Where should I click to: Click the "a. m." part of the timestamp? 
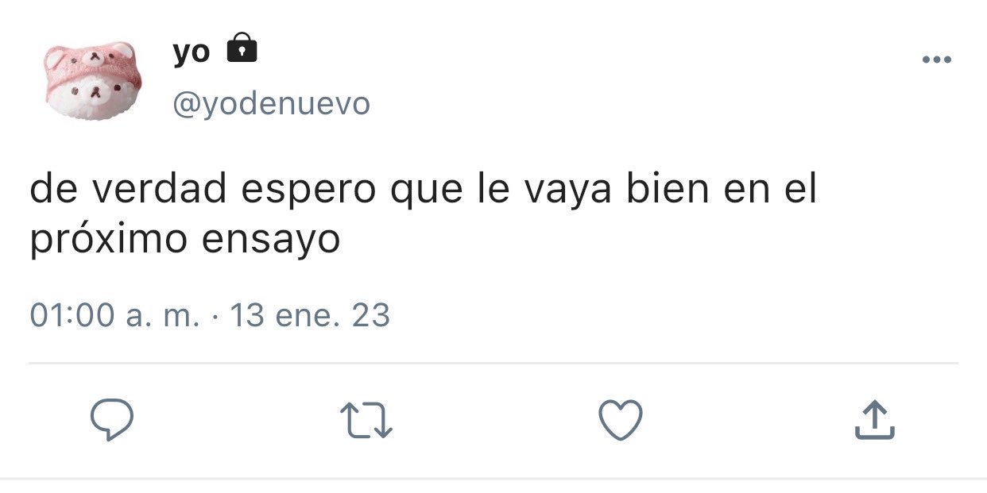(163, 317)
